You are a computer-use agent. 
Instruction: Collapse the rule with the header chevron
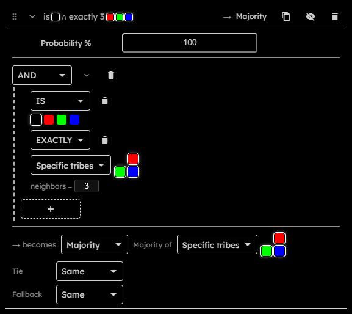[32, 16]
